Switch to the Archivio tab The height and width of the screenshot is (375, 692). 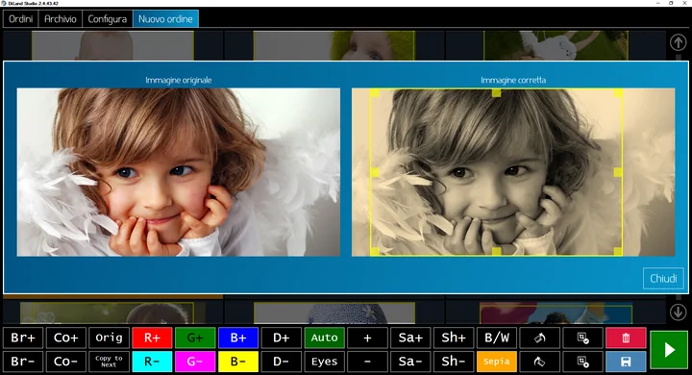tap(61, 19)
